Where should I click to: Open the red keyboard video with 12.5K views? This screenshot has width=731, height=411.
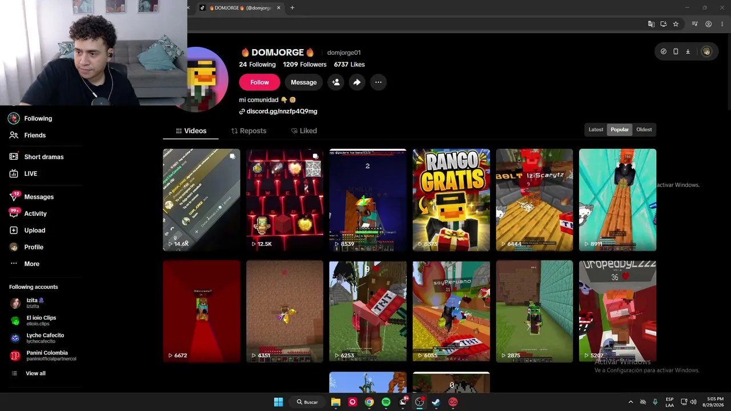(284, 200)
